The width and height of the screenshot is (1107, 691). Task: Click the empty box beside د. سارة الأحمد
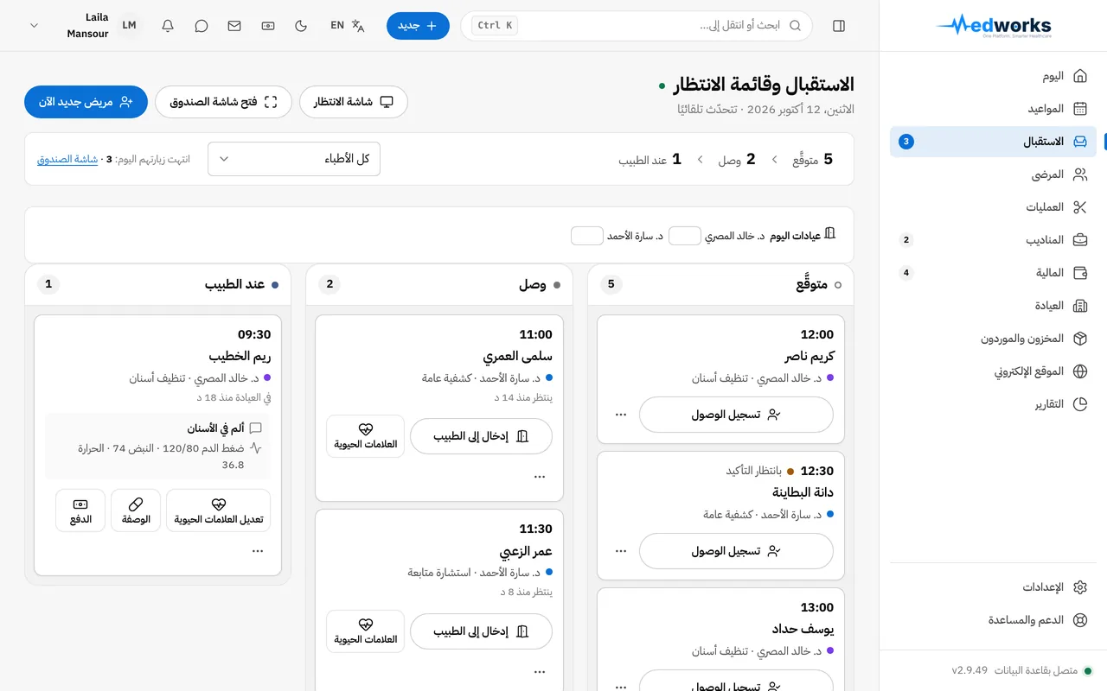click(587, 236)
